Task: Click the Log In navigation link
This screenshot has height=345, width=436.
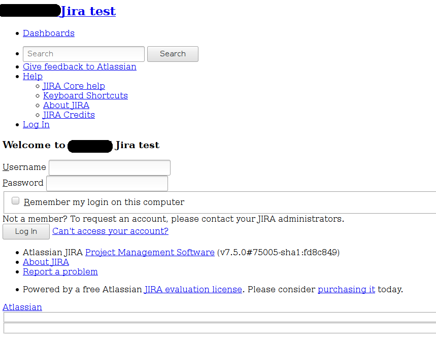Action: coord(36,124)
